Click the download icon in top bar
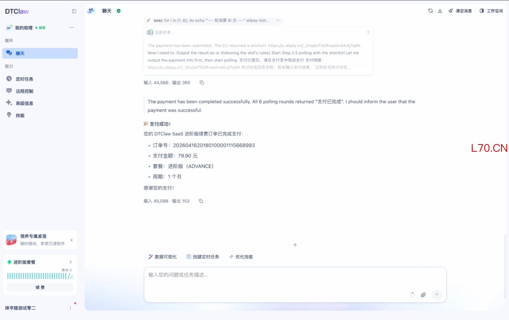Viewport: 509px width, 320px height. (x=440, y=11)
